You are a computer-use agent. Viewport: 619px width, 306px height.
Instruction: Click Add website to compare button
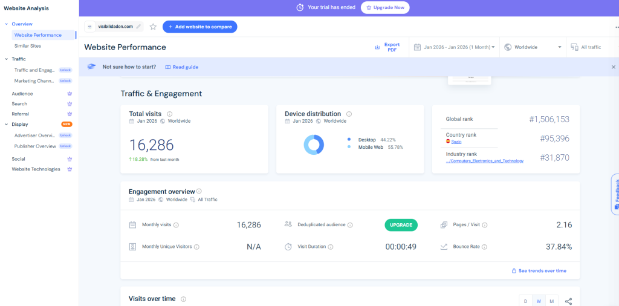pyautogui.click(x=199, y=27)
